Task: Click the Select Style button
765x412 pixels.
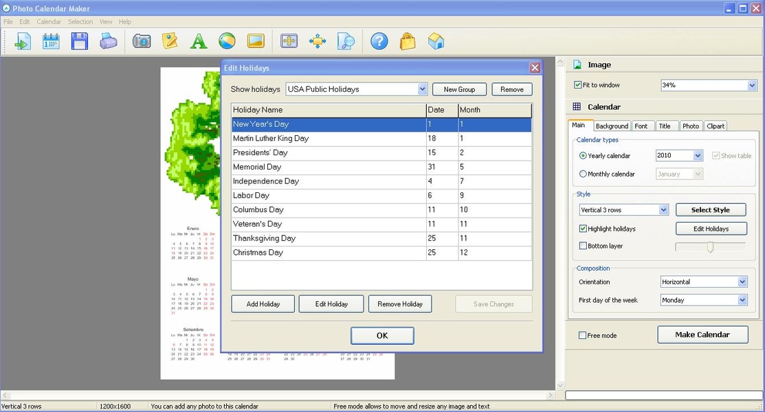Action: [x=711, y=209]
